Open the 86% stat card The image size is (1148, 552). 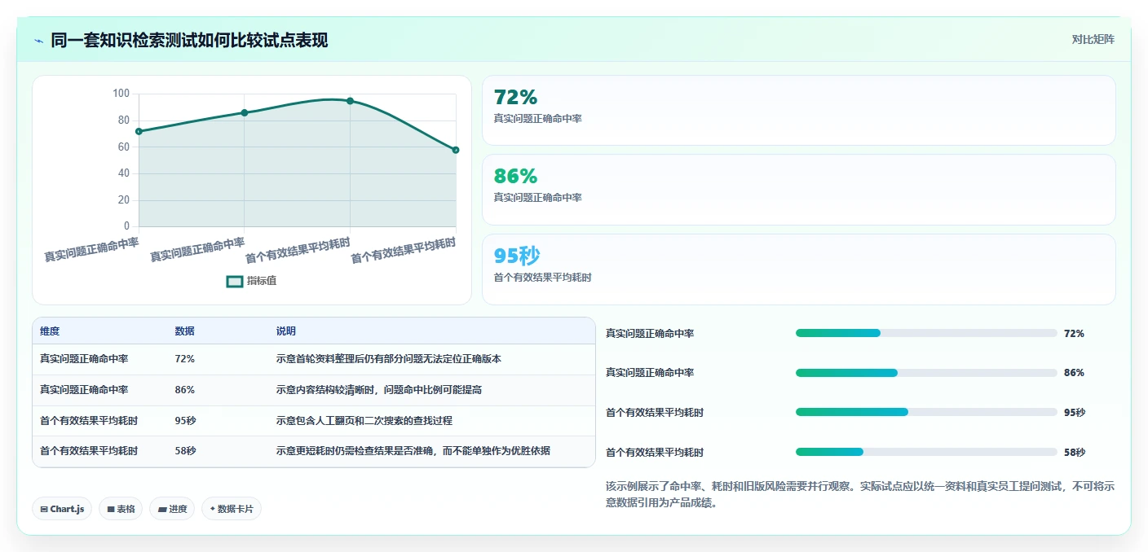point(798,190)
